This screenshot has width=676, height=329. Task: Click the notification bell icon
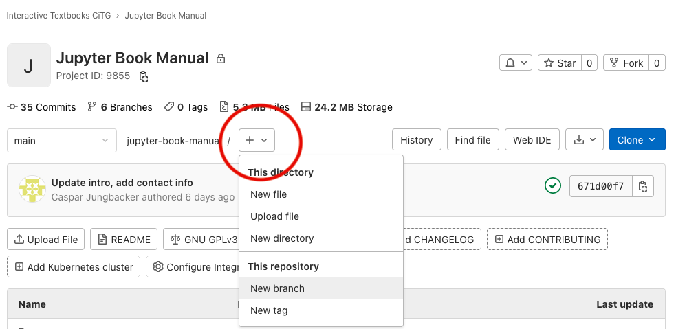pos(510,63)
